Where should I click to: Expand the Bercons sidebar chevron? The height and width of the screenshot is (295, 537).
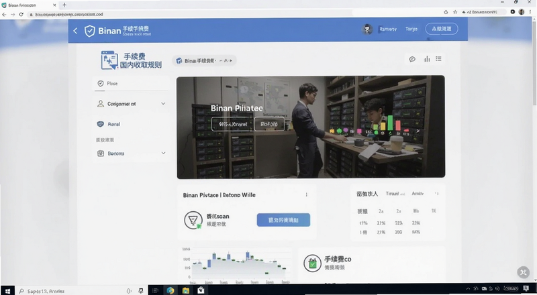(x=163, y=154)
